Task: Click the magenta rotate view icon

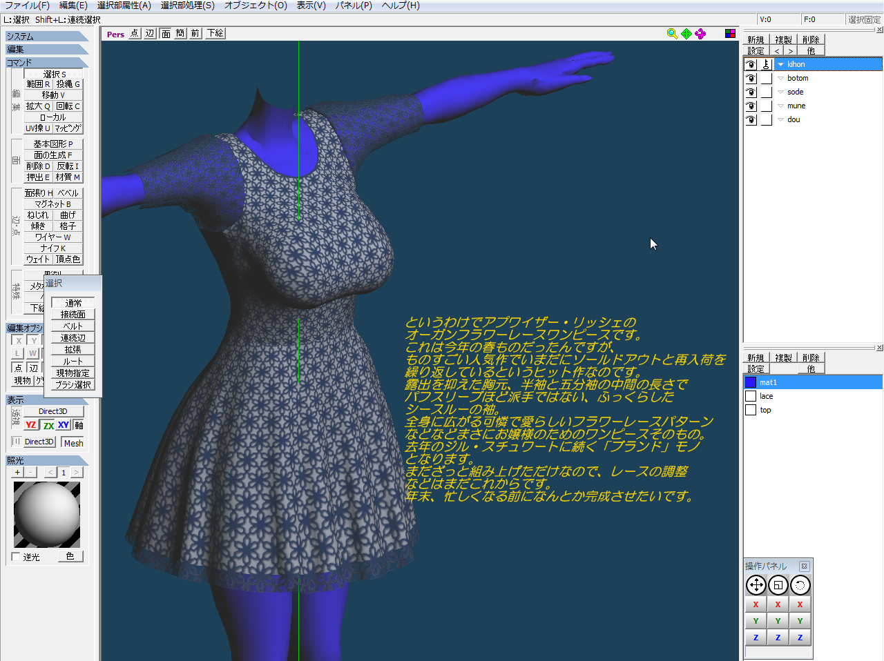Action: pyautogui.click(x=700, y=33)
